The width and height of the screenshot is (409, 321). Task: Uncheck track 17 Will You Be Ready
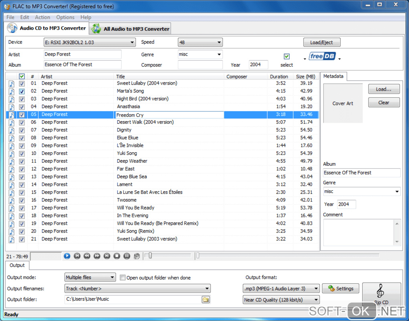coord(22,208)
